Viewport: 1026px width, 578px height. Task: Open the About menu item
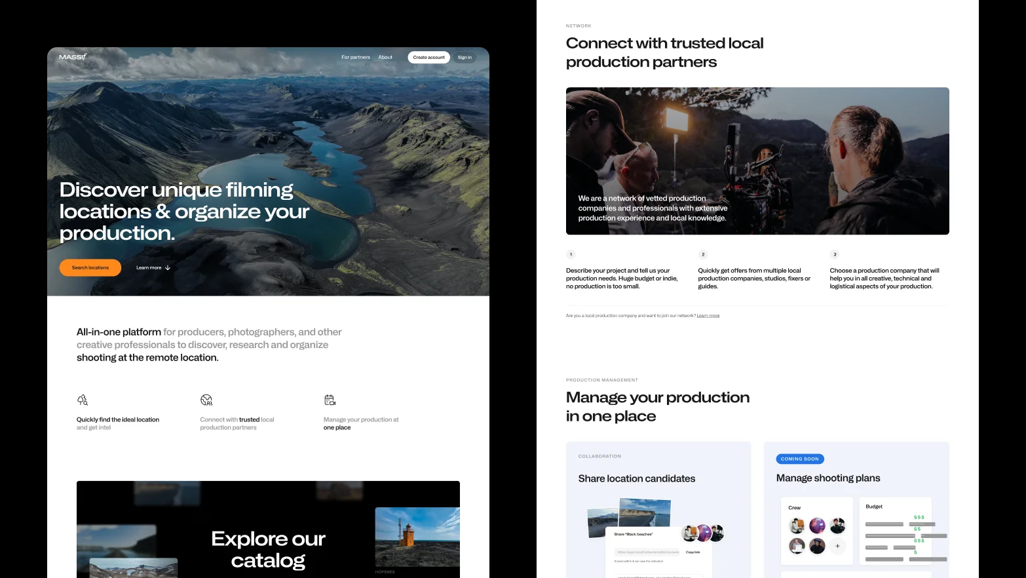(385, 58)
